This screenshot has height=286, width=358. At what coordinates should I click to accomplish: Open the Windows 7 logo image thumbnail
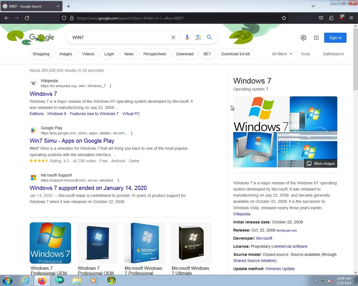click(261, 114)
